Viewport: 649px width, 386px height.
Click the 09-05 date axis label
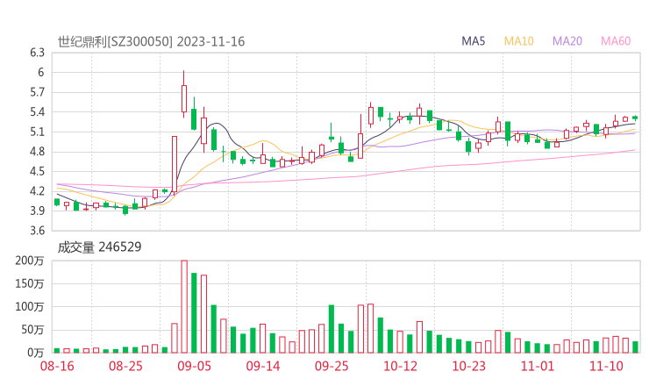coord(195,366)
